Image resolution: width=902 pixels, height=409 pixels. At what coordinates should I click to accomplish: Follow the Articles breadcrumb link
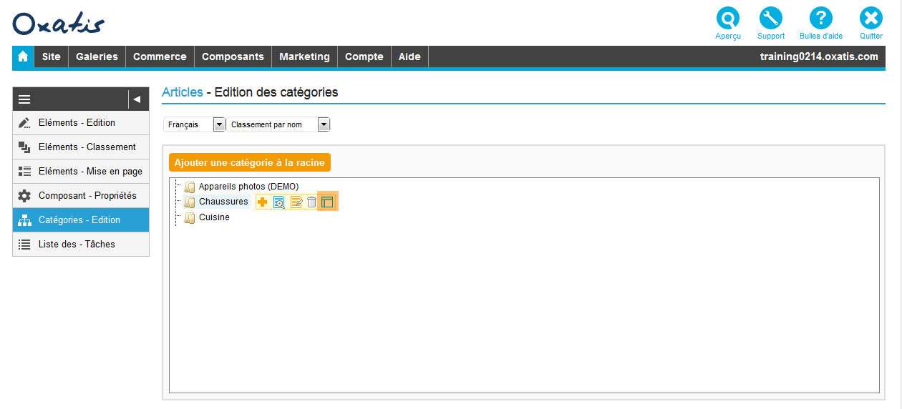pos(182,92)
